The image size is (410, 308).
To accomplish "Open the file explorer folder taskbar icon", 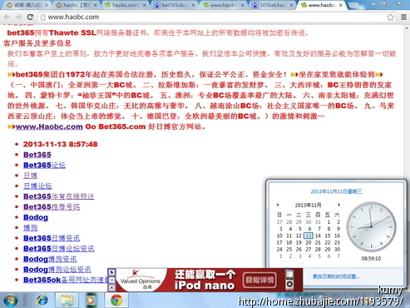I will 67,301.
